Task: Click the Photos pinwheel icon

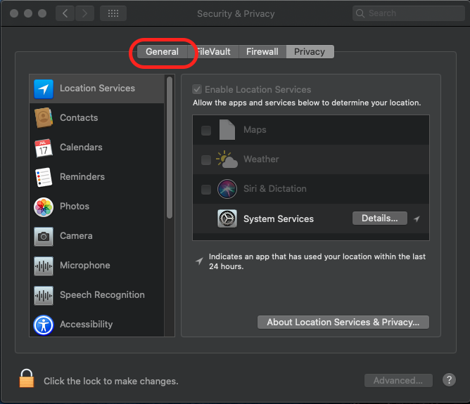Action: pyautogui.click(x=44, y=207)
